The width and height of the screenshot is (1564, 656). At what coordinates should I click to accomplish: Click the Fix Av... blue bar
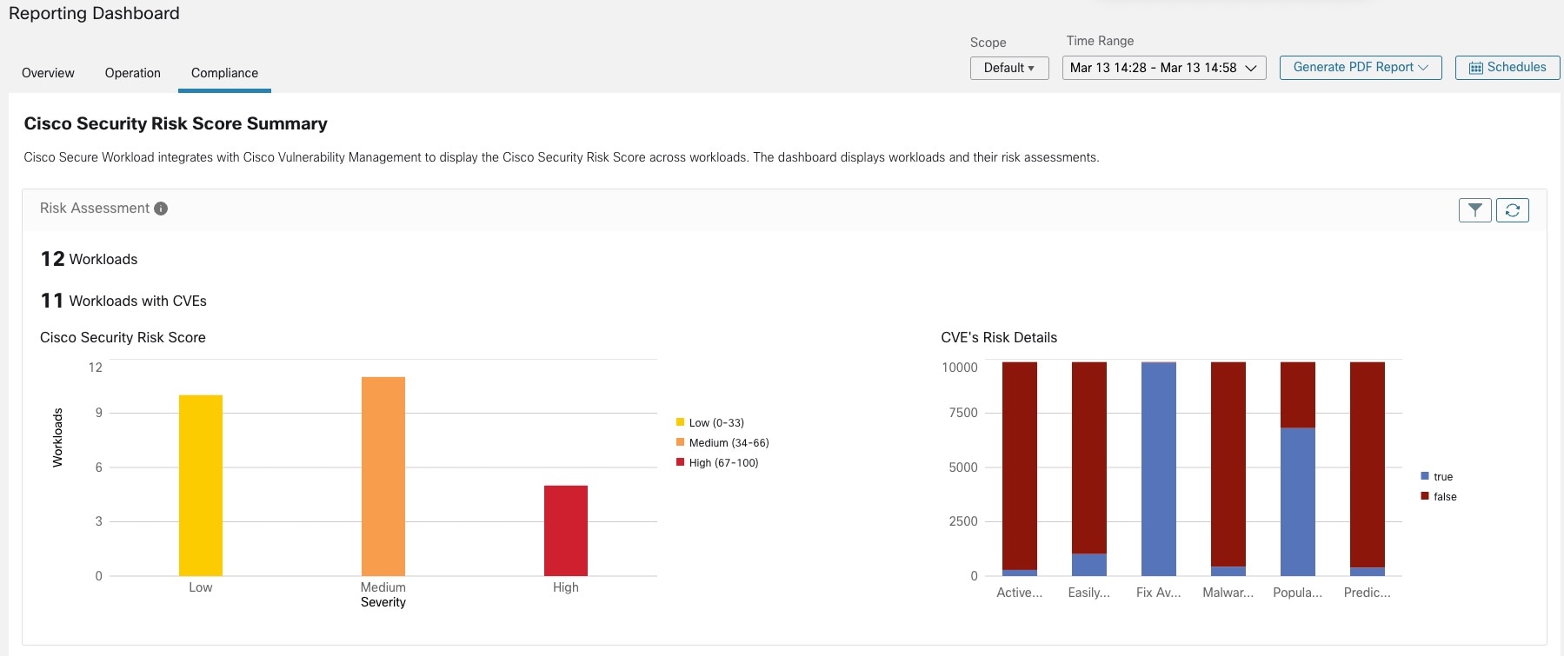click(1159, 469)
